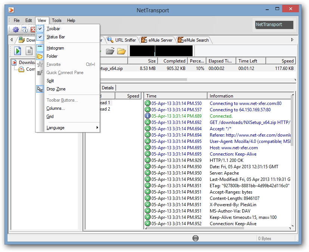Select log row 'X-Powered-By: PleskLin'

217,204
